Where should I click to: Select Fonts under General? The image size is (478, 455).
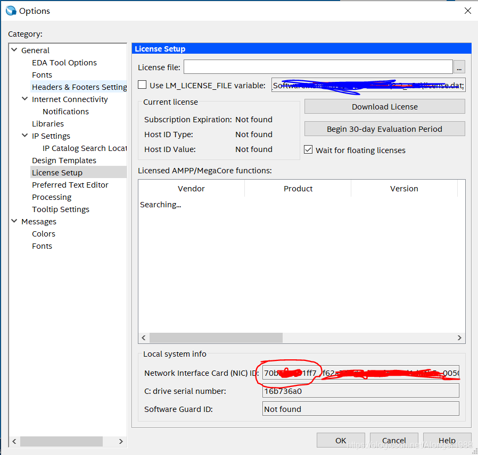42,75
